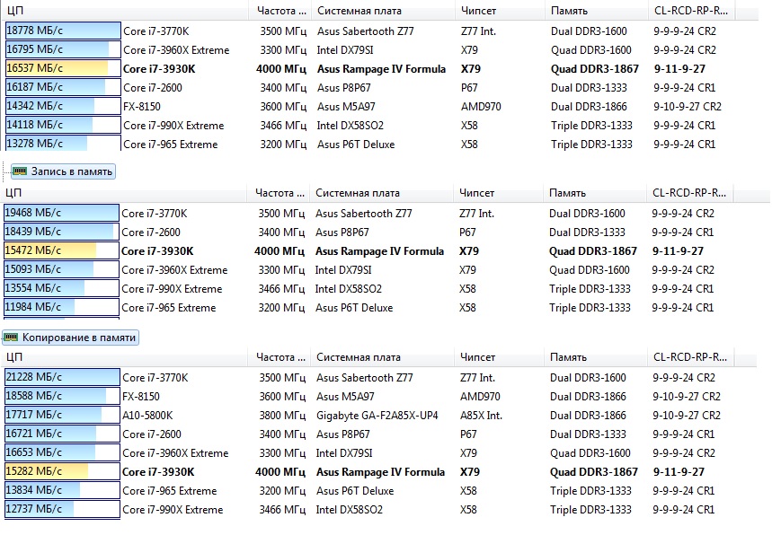Click Triple DDR3-1333 in the 14118 МБ/с row

coord(591,126)
